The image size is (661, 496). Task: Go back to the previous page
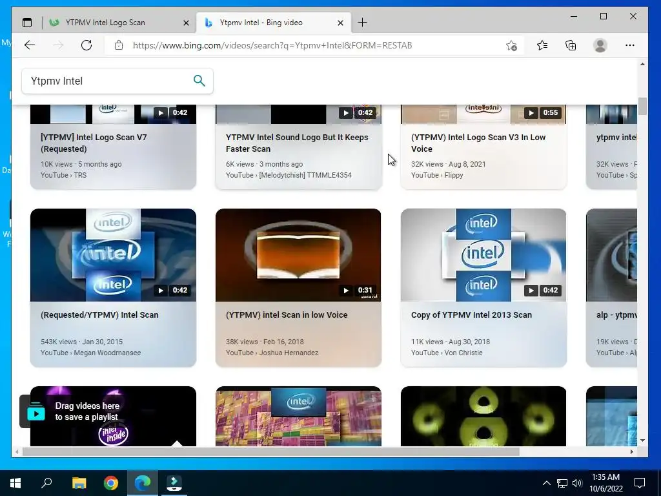30,45
